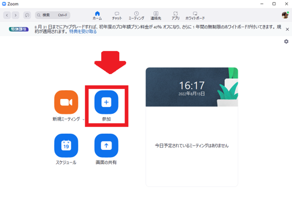The image size is (292, 219).
Task: Click 画面の共有 share screen icon
Action: click(x=106, y=146)
